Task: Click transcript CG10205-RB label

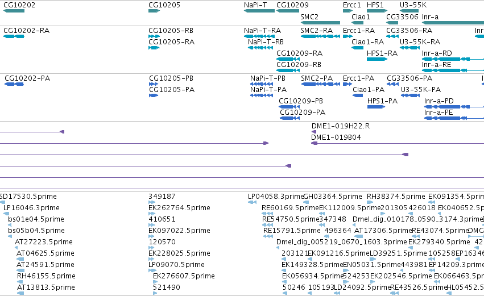Action: (171, 31)
